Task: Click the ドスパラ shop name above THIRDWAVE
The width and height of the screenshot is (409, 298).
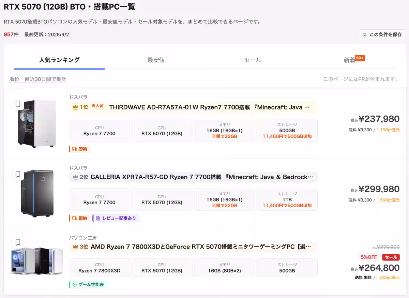Action: (78, 97)
